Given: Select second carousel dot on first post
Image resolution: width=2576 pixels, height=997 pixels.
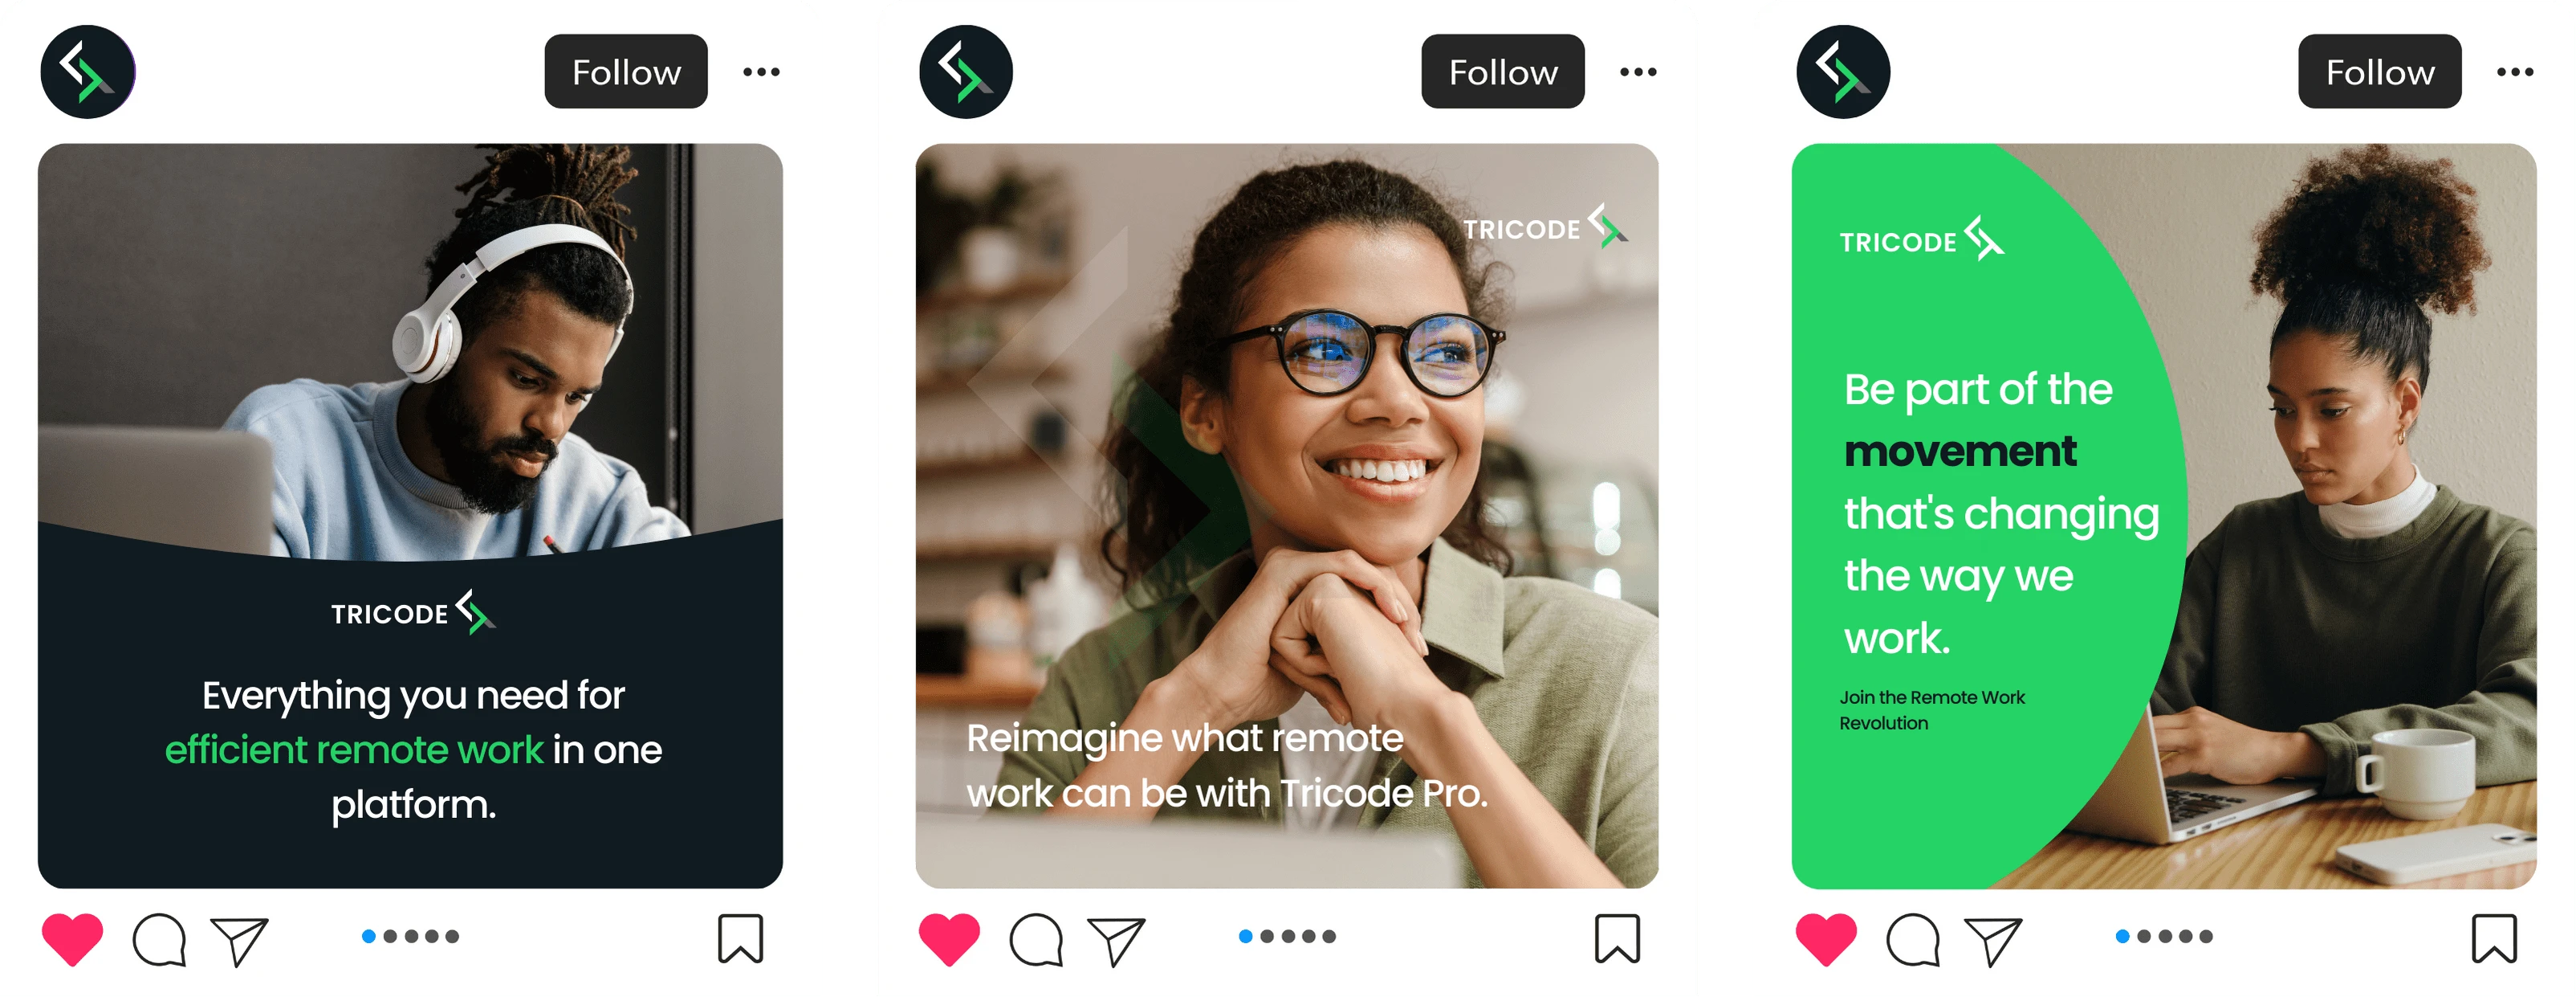Looking at the screenshot, I should 390,937.
